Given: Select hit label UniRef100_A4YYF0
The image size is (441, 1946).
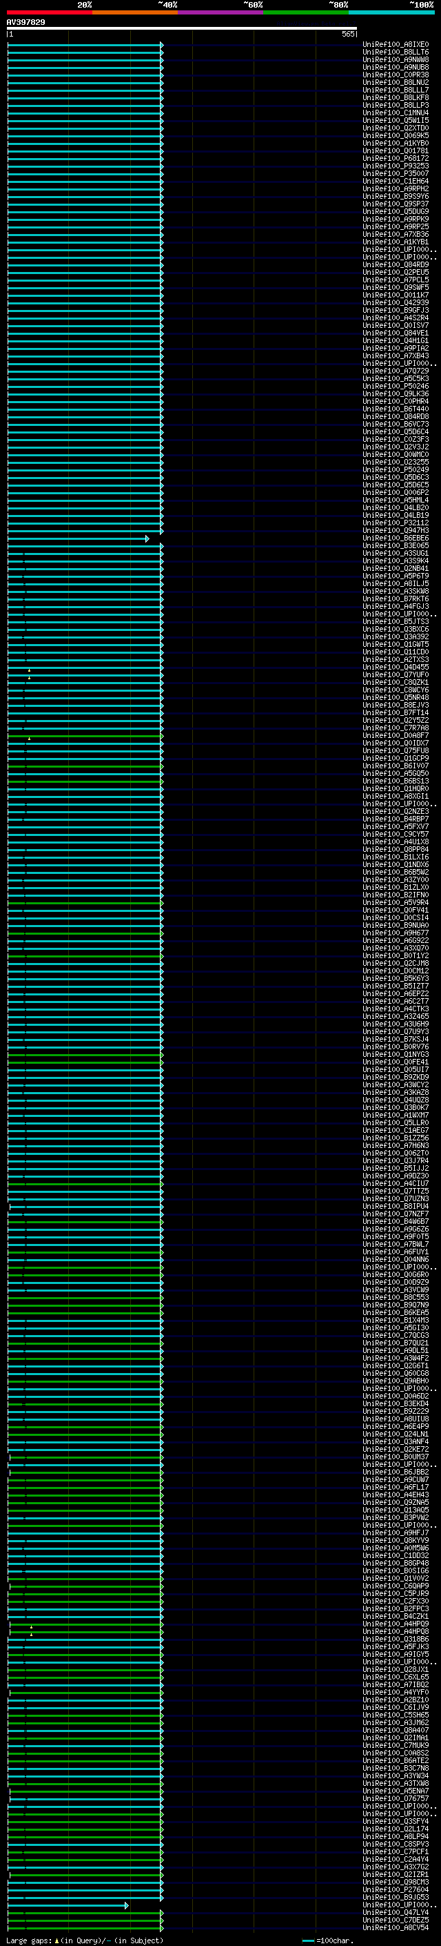Looking at the screenshot, I should tap(396, 1691).
